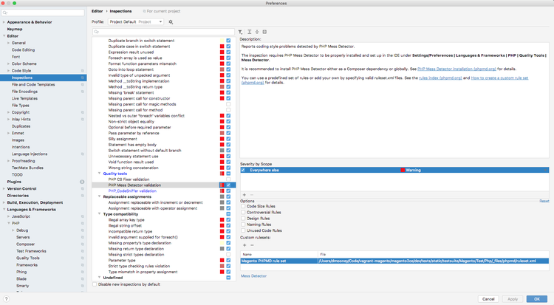Expand the Build, Execution, Deployment arrow
This screenshot has width=554, height=305.
point(4,202)
